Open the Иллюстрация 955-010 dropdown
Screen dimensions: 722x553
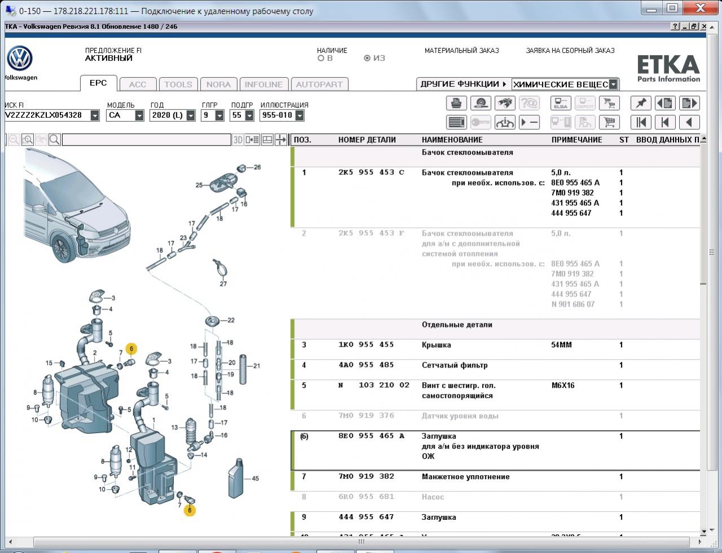coord(300,116)
